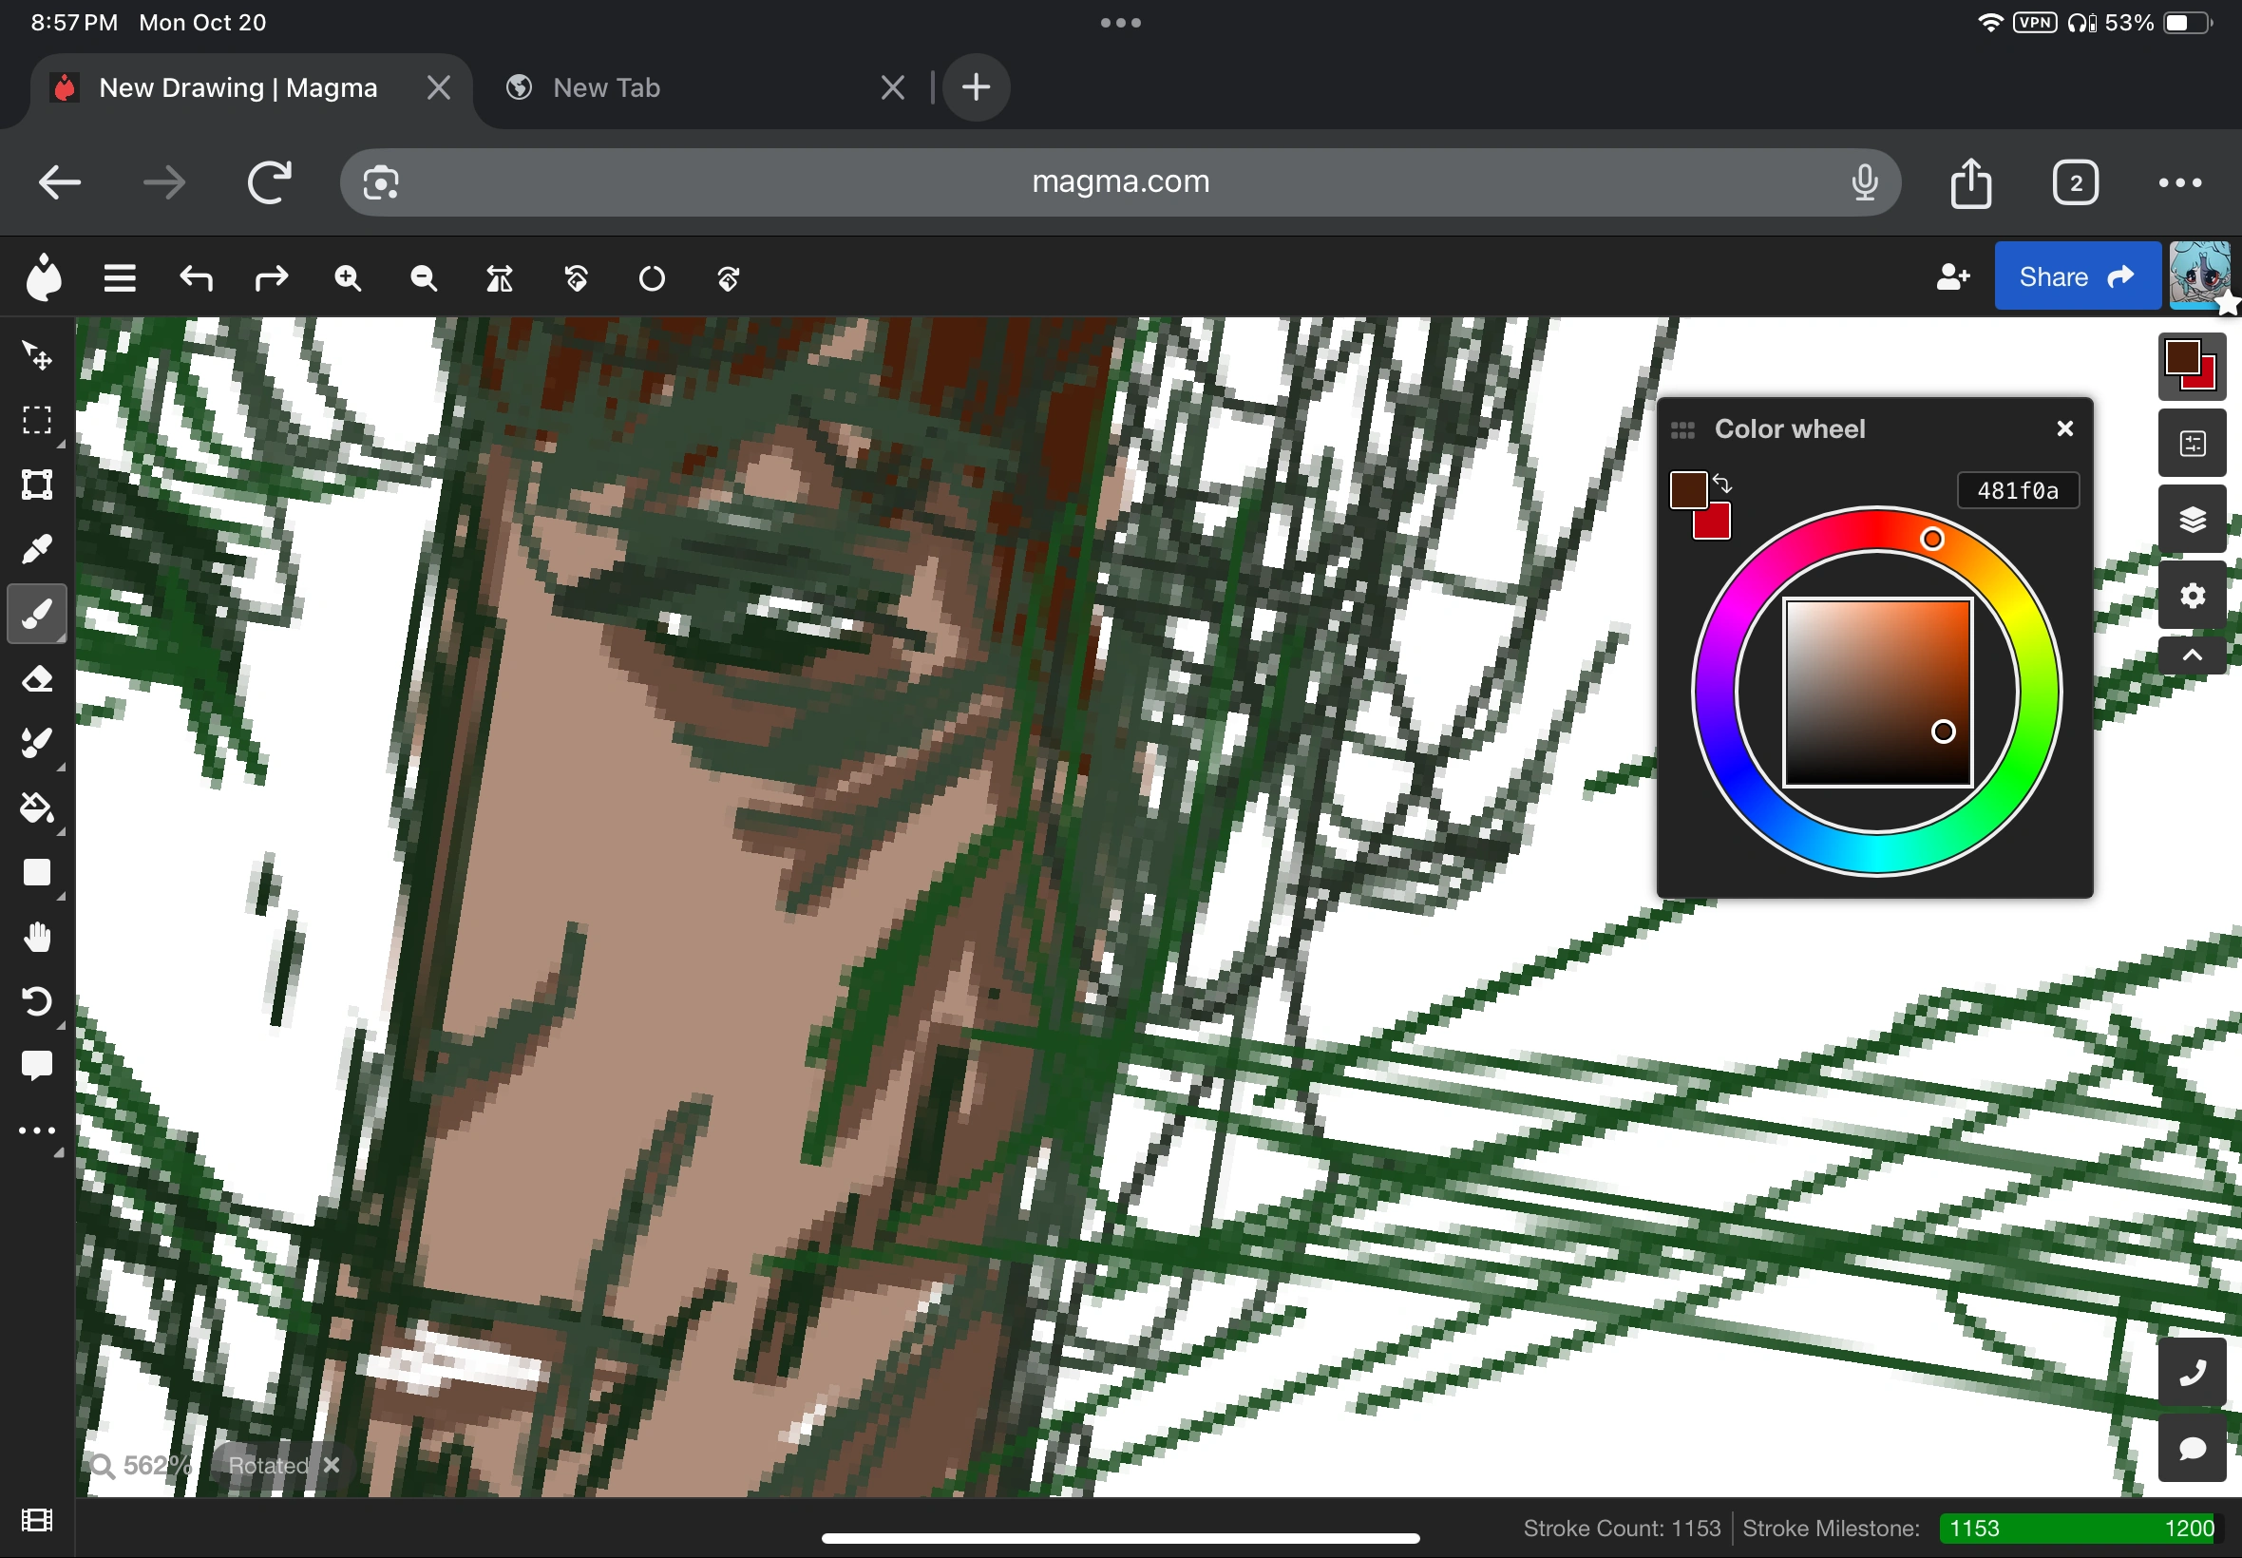Dismiss the Rotated view indicator
This screenshot has width=2242, height=1558.
coord(331,1464)
